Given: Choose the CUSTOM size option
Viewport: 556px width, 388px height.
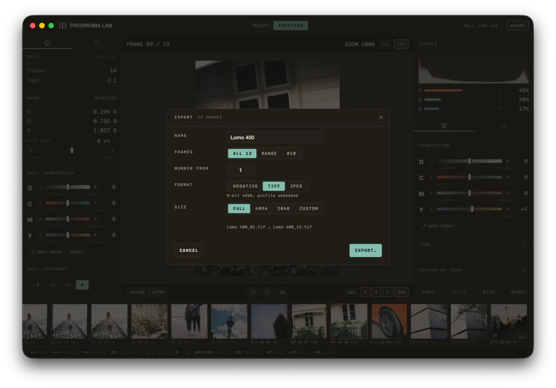Looking at the screenshot, I should coord(309,208).
